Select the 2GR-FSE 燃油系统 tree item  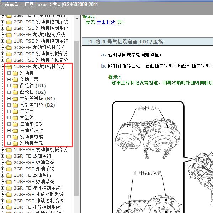tap(34, 162)
